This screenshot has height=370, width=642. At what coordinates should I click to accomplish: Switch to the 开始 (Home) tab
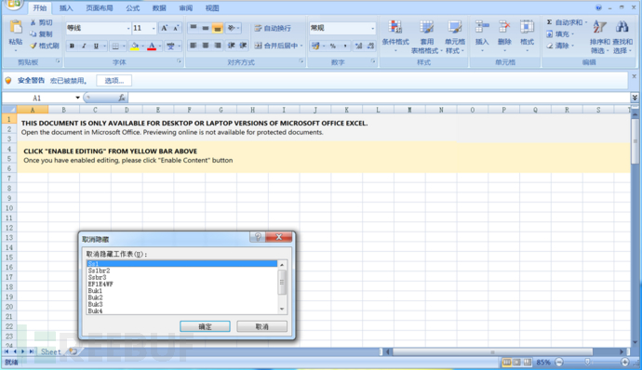click(x=40, y=7)
